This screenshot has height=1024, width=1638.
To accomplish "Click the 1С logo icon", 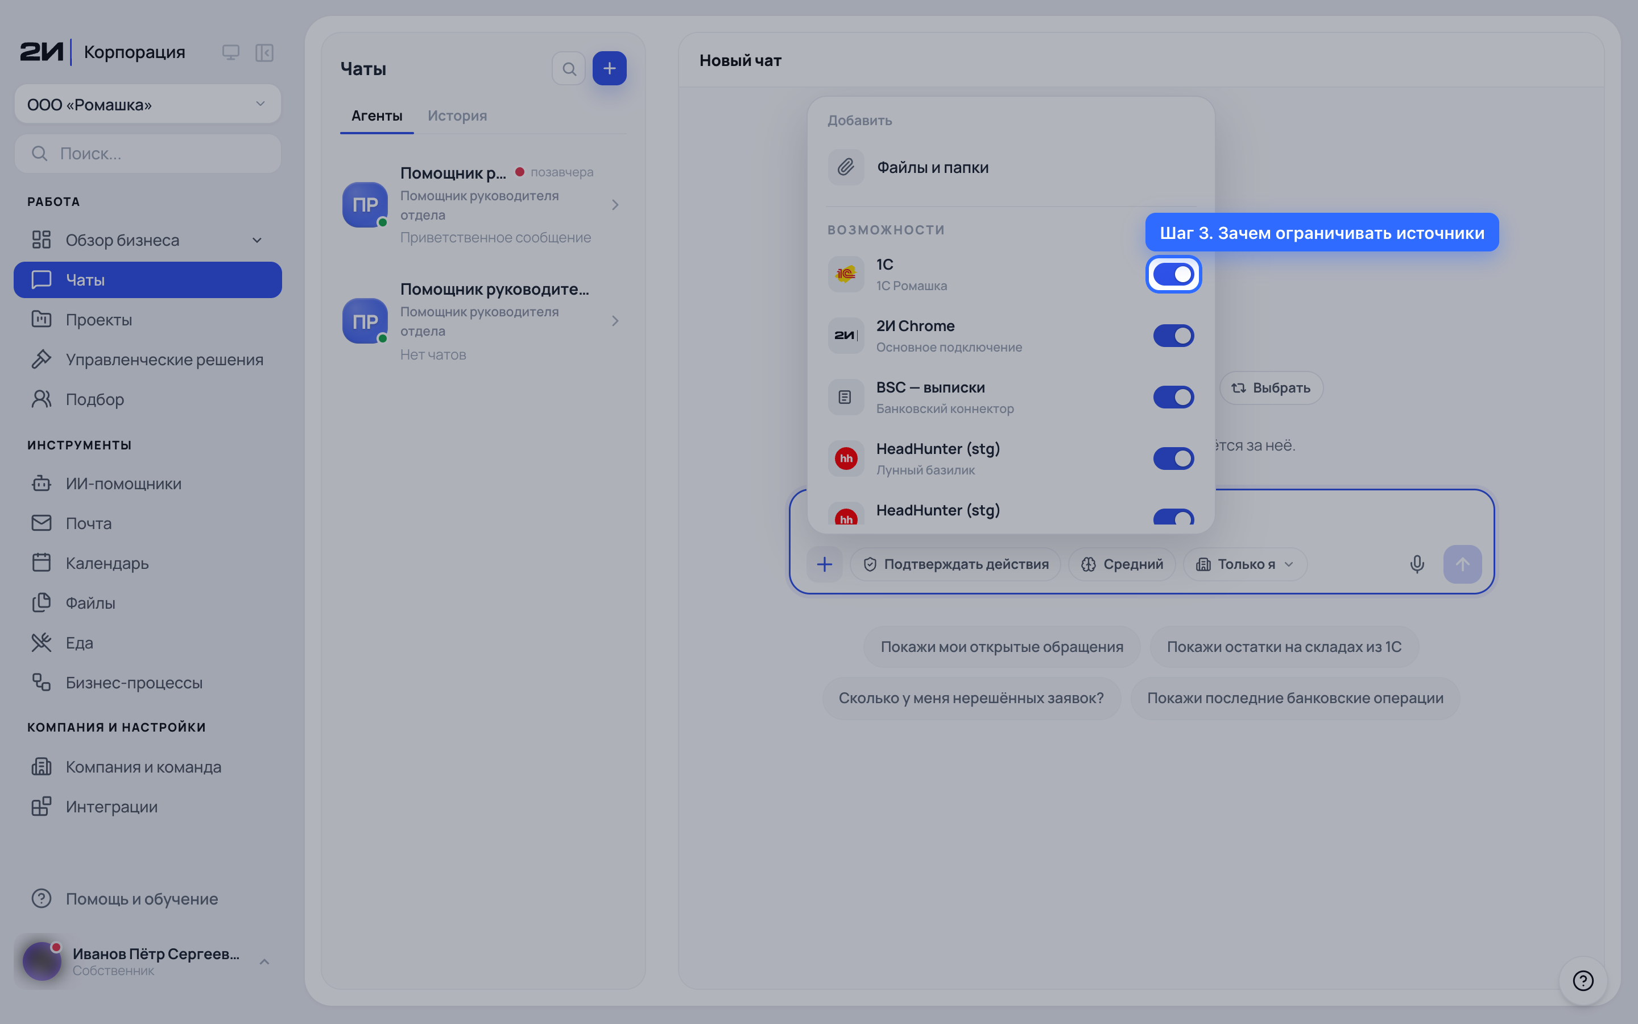I will (846, 274).
